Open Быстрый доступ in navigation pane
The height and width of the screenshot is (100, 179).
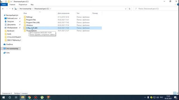pos(12,15)
